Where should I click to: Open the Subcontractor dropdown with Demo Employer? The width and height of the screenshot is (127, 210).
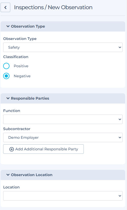[x=63, y=137]
